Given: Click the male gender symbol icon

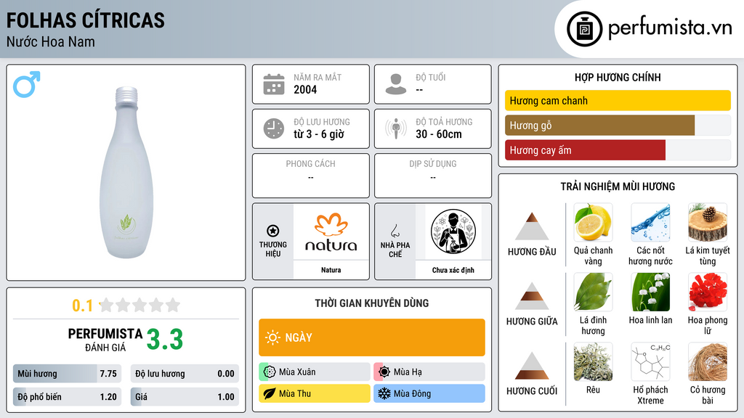Looking at the screenshot, I should 27,84.
